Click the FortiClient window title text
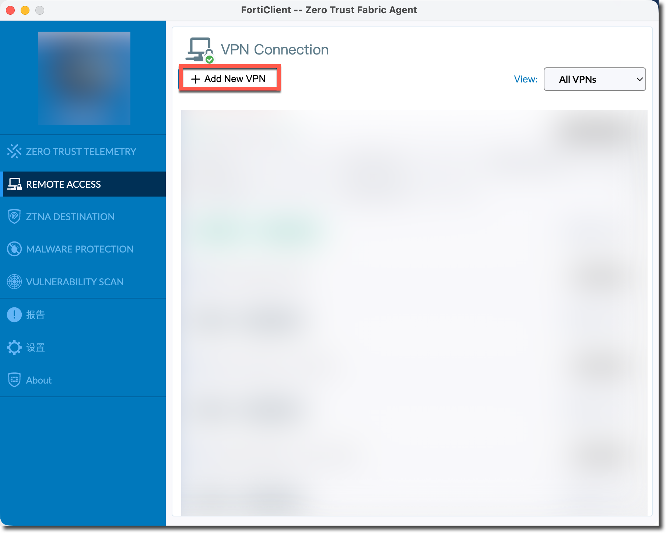Viewport: 666px width, 533px height. 329,10
